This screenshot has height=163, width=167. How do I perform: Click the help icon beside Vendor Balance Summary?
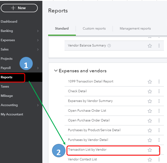(x=109, y=46)
